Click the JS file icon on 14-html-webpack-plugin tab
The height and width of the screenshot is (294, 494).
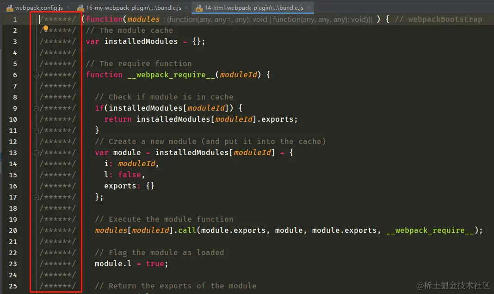click(199, 8)
